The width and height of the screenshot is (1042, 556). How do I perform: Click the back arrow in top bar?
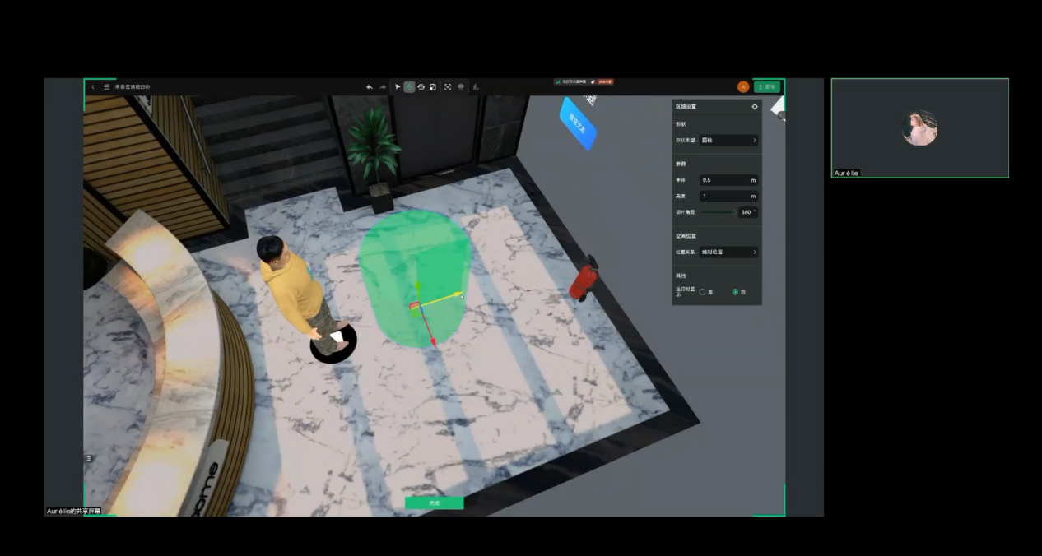(x=93, y=87)
